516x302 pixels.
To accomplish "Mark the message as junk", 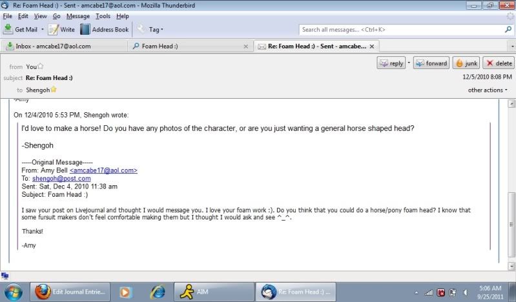I will coord(466,63).
